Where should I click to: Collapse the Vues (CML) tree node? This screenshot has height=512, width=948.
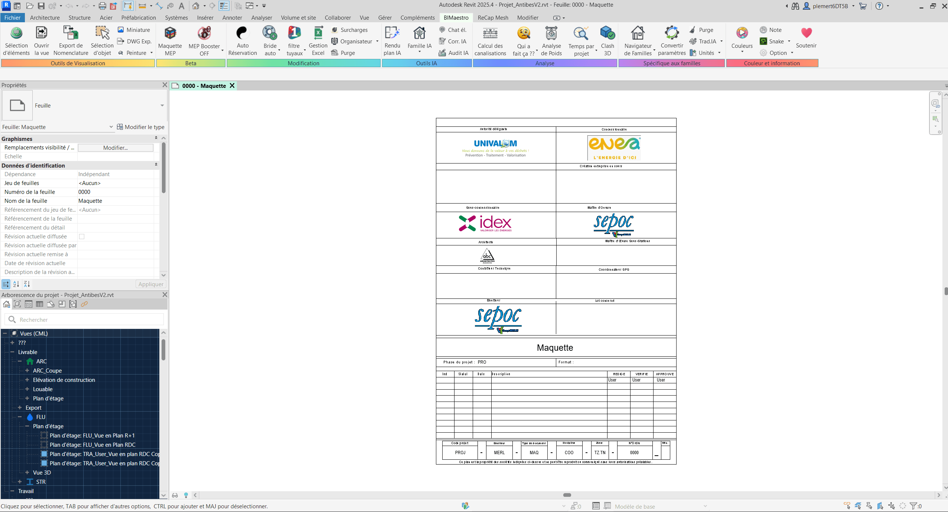point(5,333)
